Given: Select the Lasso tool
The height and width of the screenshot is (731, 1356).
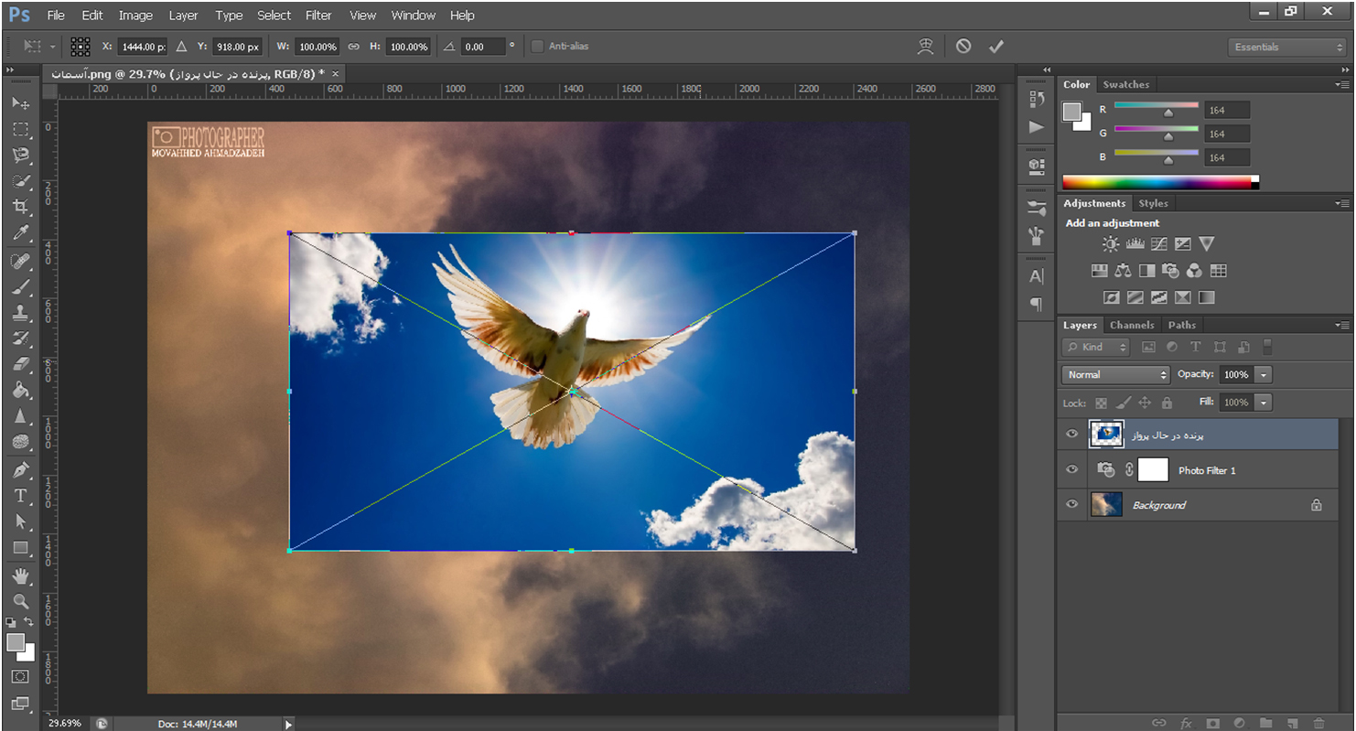Looking at the screenshot, I should [21, 156].
